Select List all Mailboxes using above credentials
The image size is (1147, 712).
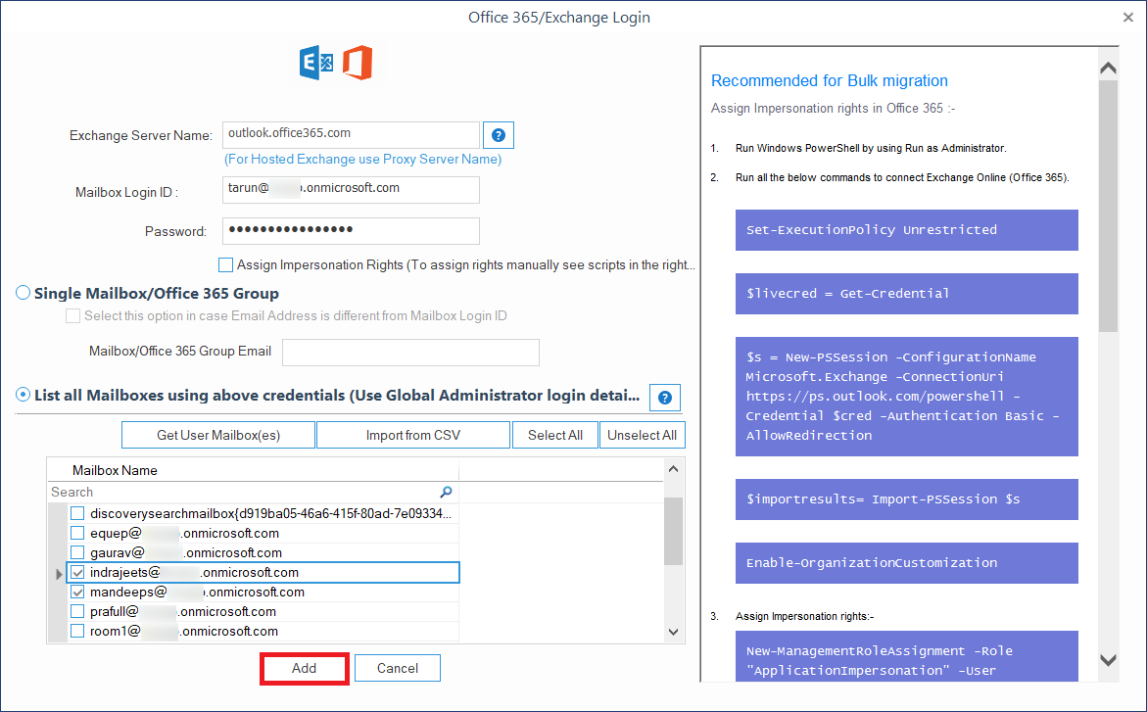click(24, 395)
